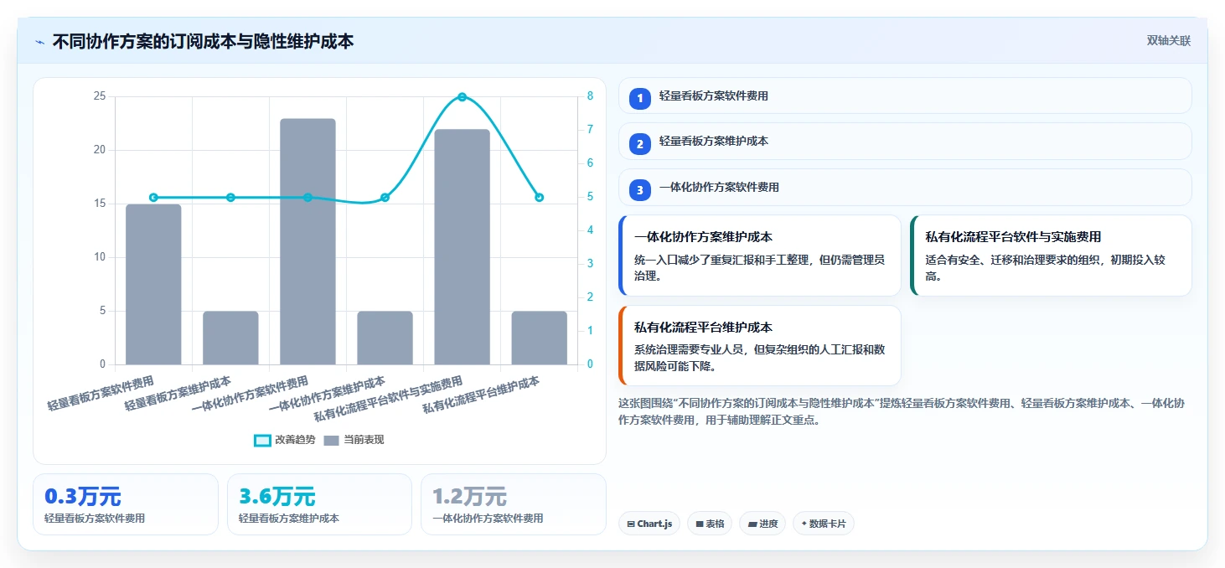Toggle the 改善趋势 legend item
The image size is (1225, 568).
pyautogui.click(x=285, y=440)
